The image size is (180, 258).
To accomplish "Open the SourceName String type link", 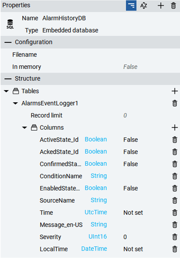I will pos(99,200).
